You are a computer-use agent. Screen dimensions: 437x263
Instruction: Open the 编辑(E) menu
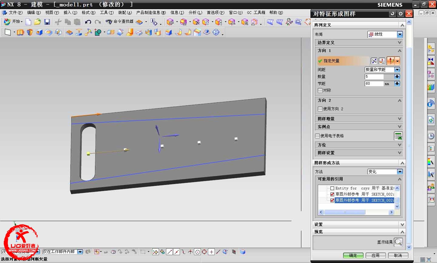pyautogui.click(x=34, y=12)
